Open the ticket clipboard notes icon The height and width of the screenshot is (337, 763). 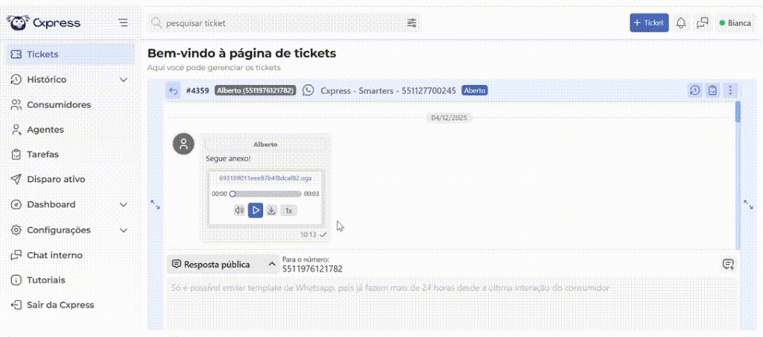pyautogui.click(x=712, y=90)
